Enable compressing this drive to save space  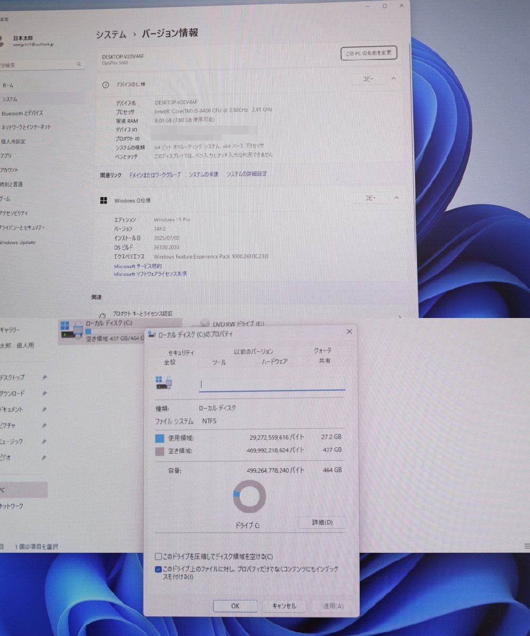tap(158, 556)
